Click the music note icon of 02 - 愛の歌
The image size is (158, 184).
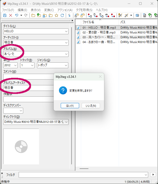[x=78, y=32]
